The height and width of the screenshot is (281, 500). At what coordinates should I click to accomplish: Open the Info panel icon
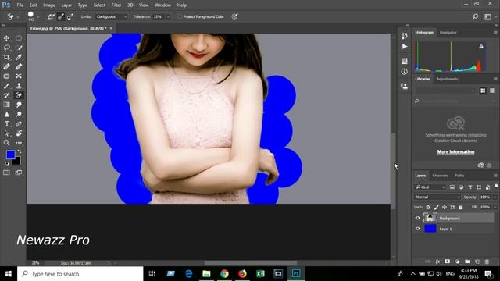[x=405, y=72]
